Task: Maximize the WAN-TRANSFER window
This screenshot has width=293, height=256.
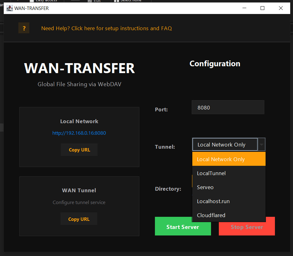Action: [x=262, y=8]
